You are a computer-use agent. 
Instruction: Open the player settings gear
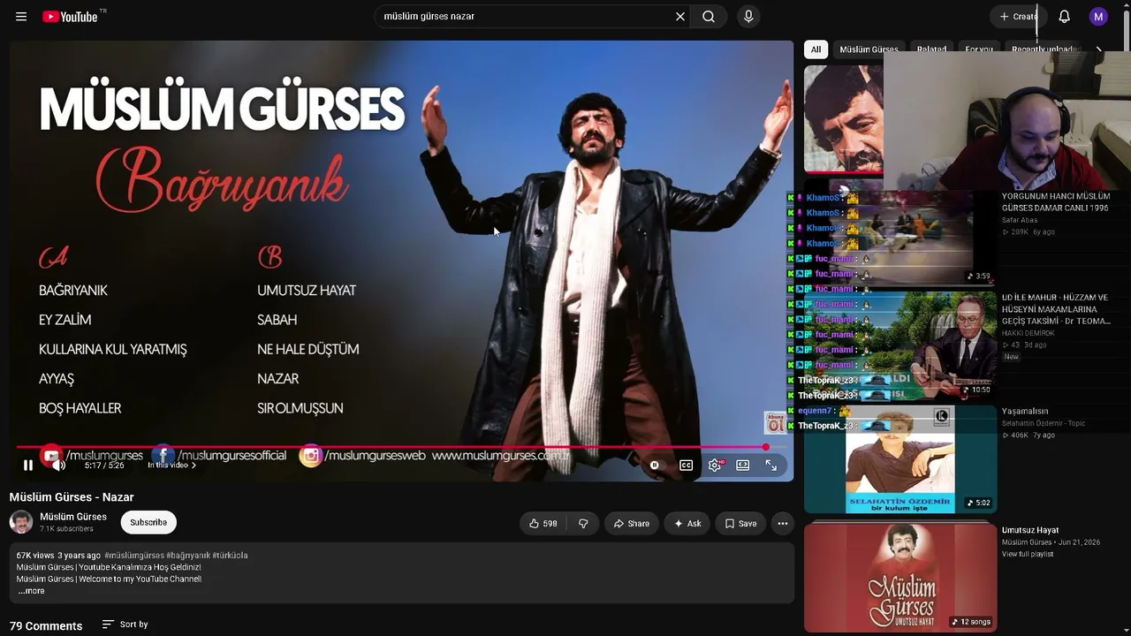[x=715, y=466]
